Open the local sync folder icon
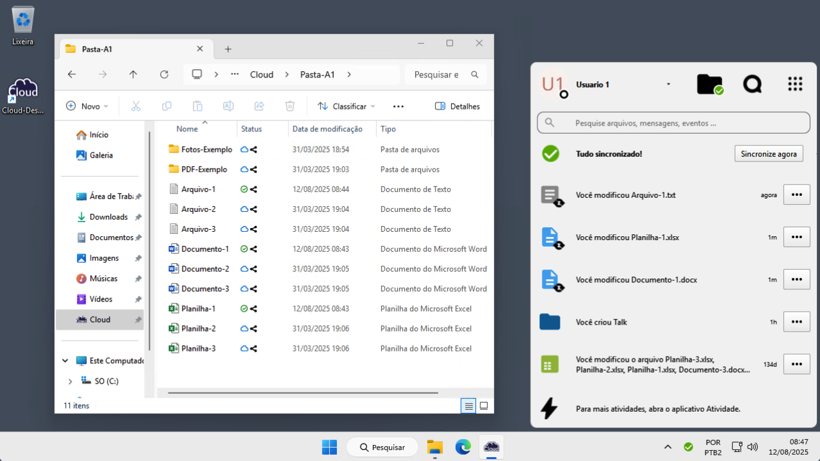Screen dimensions: 820x461 (x=709, y=85)
